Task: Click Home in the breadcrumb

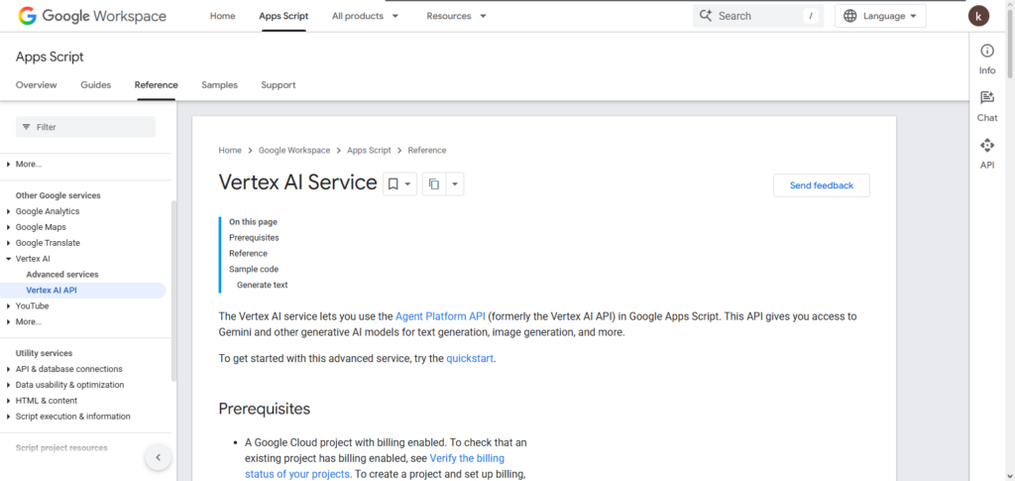Action: coord(230,150)
